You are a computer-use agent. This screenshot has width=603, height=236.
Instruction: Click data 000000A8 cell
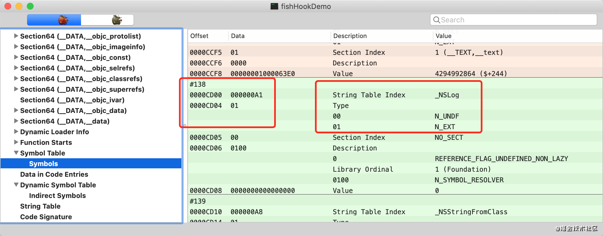point(246,212)
